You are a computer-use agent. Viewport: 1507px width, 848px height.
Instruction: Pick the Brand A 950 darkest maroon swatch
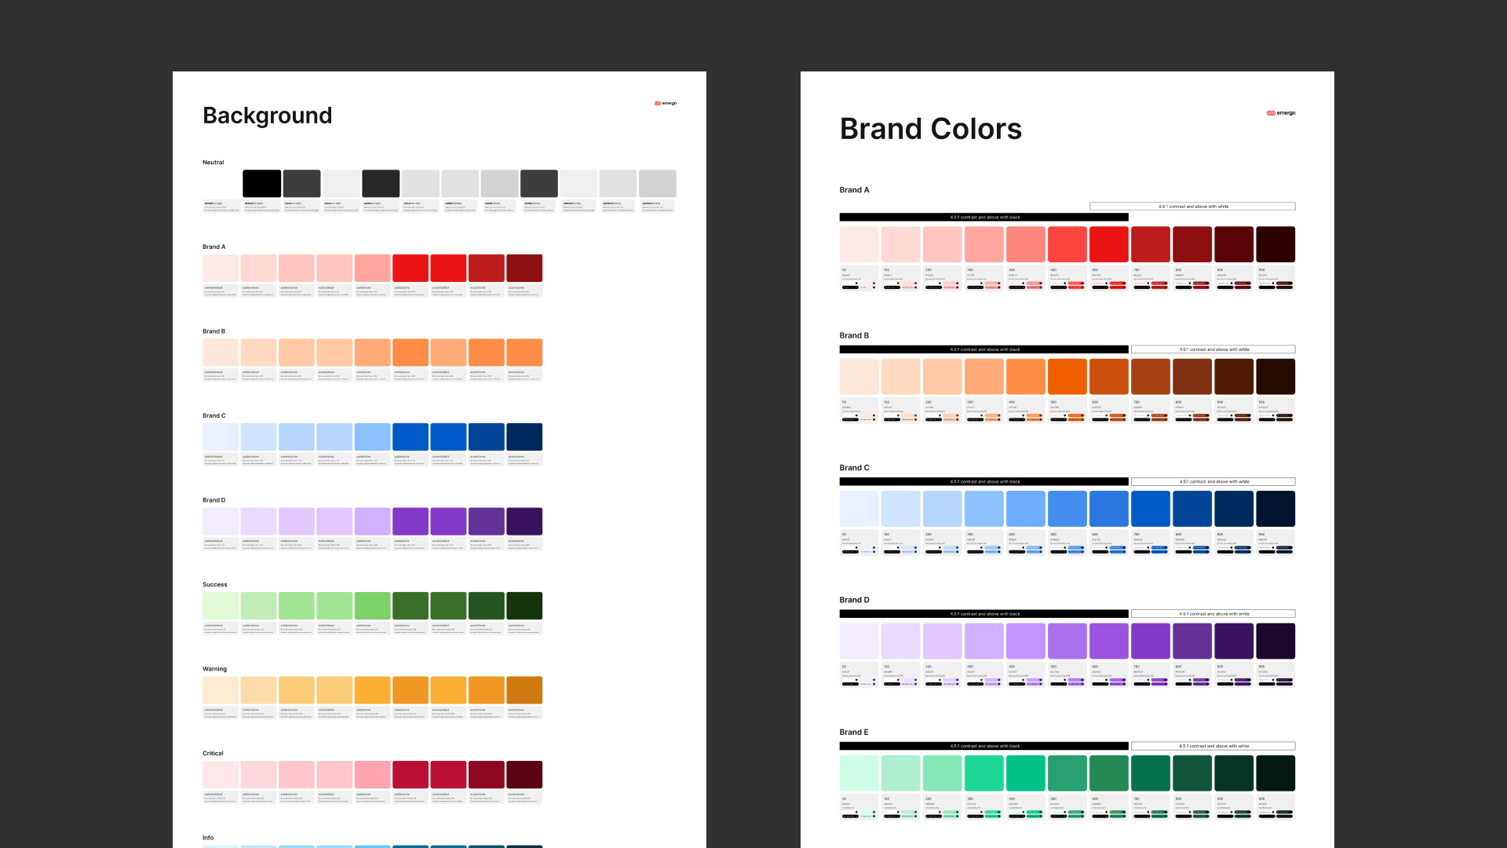point(1275,244)
